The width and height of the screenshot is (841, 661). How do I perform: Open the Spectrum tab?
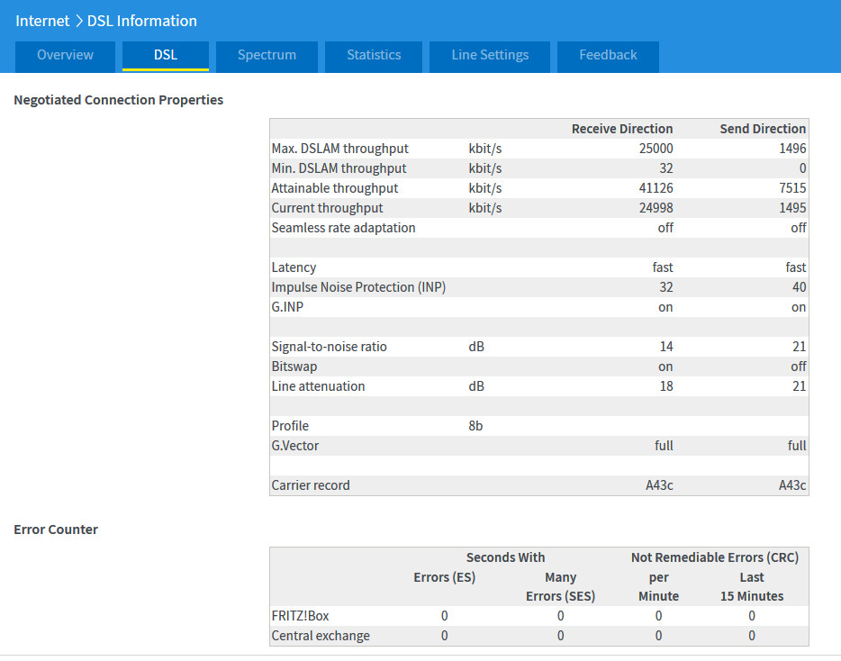click(x=267, y=55)
